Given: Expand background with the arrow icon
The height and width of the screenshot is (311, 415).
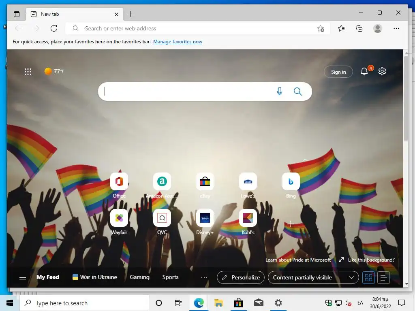Looking at the screenshot, I should (x=341, y=260).
